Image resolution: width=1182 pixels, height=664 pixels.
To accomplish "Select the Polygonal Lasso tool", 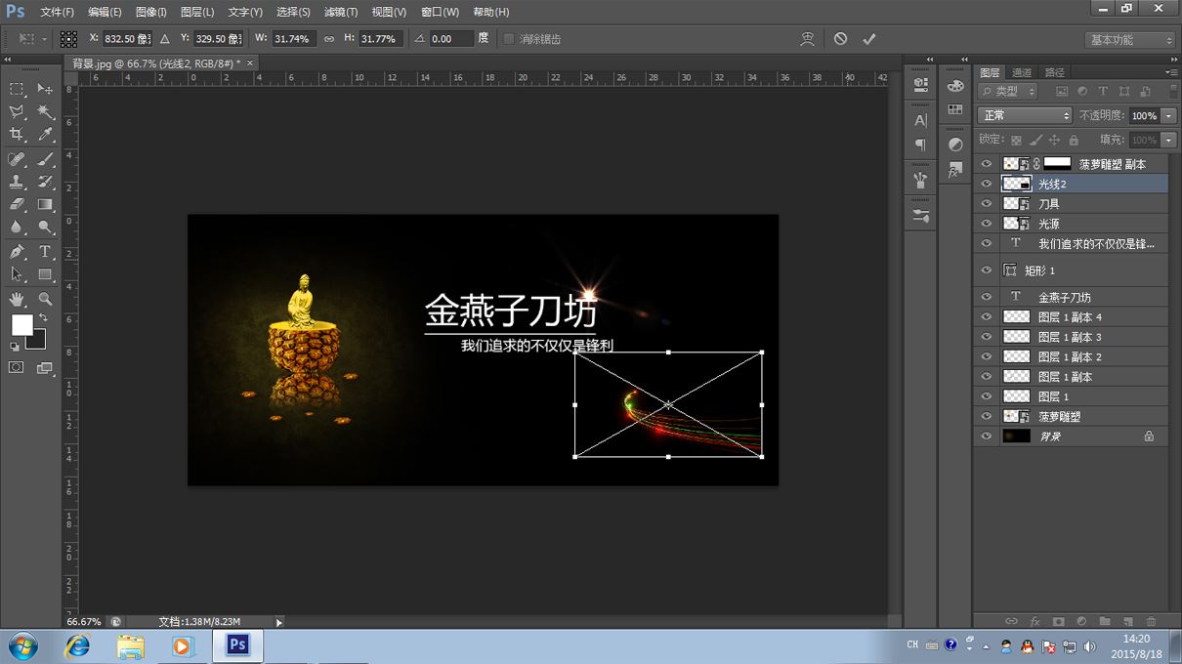I will click(x=17, y=112).
